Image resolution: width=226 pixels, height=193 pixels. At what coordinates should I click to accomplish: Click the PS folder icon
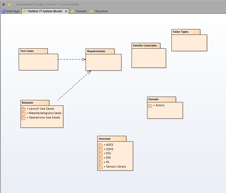[100, 163]
